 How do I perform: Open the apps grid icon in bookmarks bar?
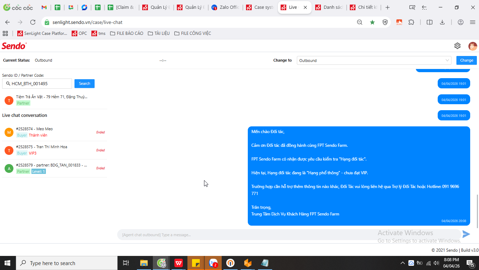[x=5, y=33]
